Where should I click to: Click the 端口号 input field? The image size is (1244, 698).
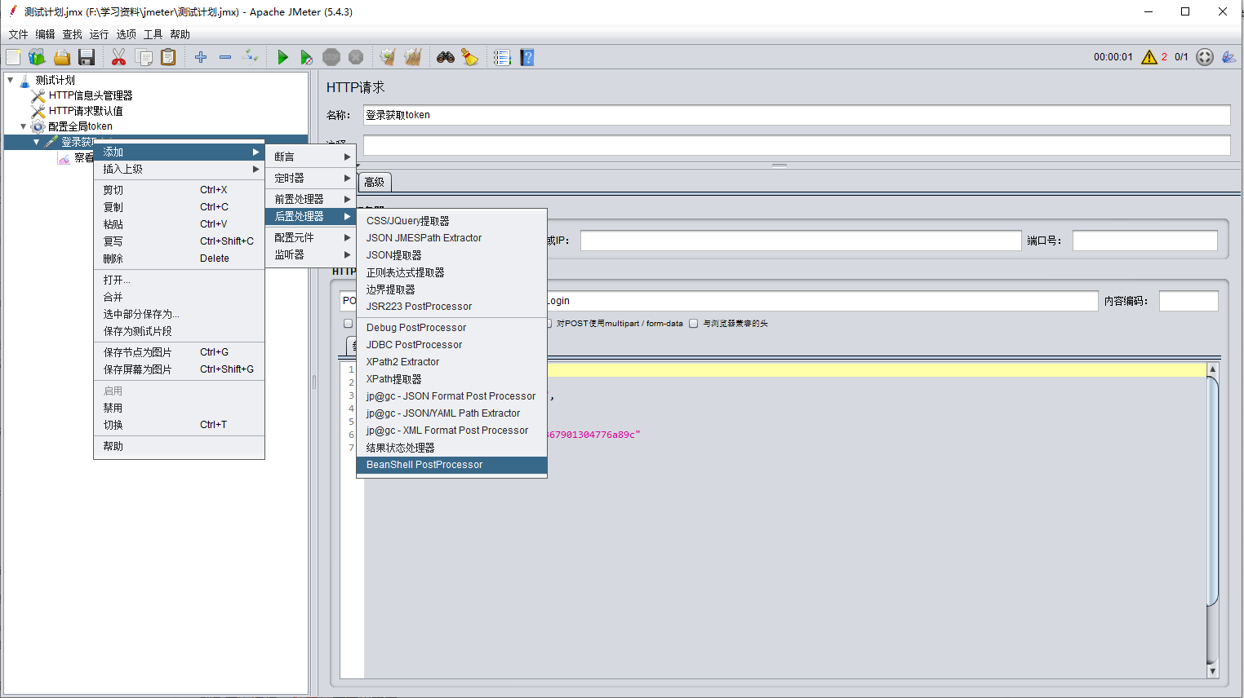[1144, 241]
